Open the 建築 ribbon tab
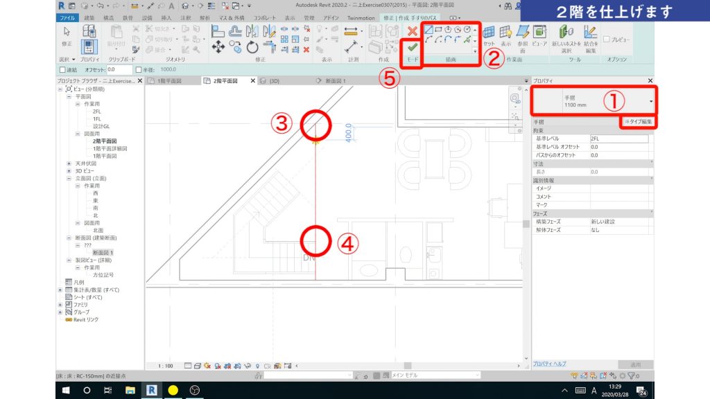The height and width of the screenshot is (399, 710). pyautogui.click(x=89, y=16)
